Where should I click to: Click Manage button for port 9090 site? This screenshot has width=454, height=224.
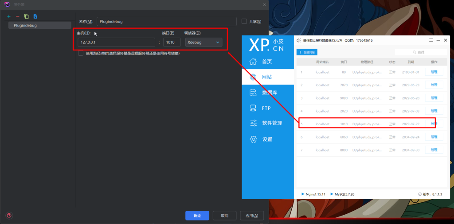(x=434, y=98)
